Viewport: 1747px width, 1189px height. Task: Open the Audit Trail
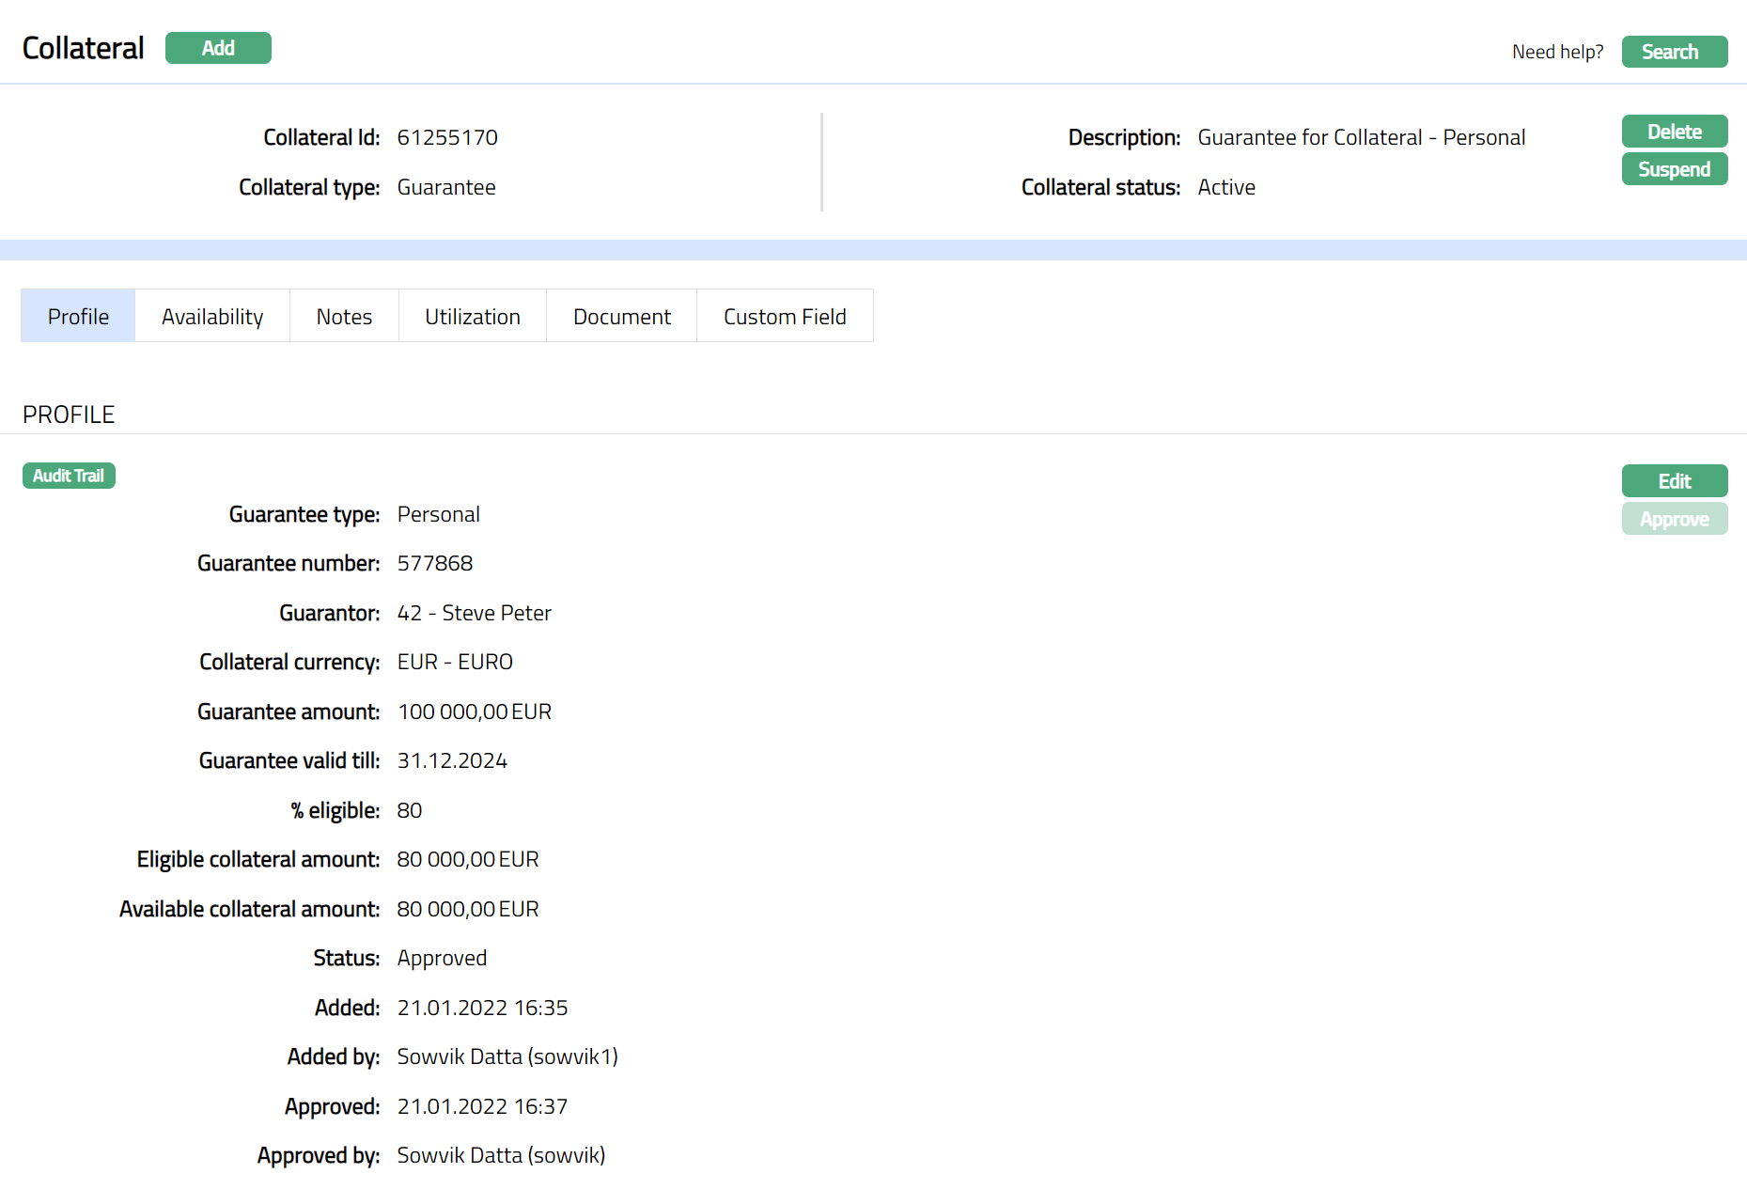point(69,476)
